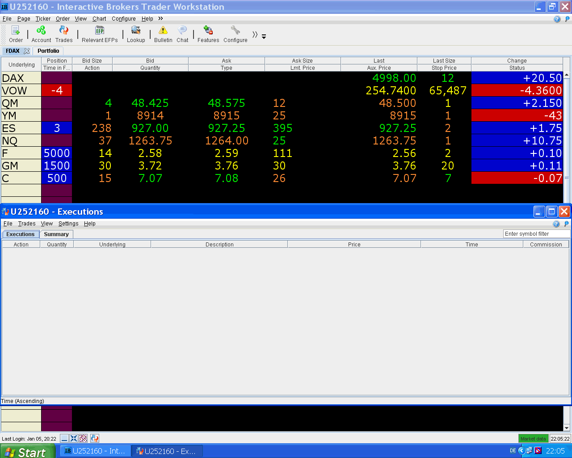Screen dimensions: 572x458
Task: Launch the Chat icon
Action: coord(182,34)
